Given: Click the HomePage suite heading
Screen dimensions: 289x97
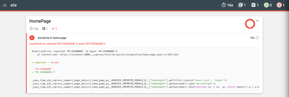Looking at the screenshot, I should 40,21.
